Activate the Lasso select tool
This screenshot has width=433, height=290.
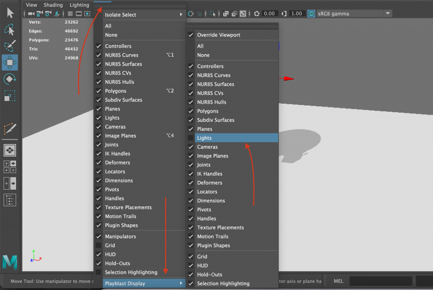(x=10, y=30)
